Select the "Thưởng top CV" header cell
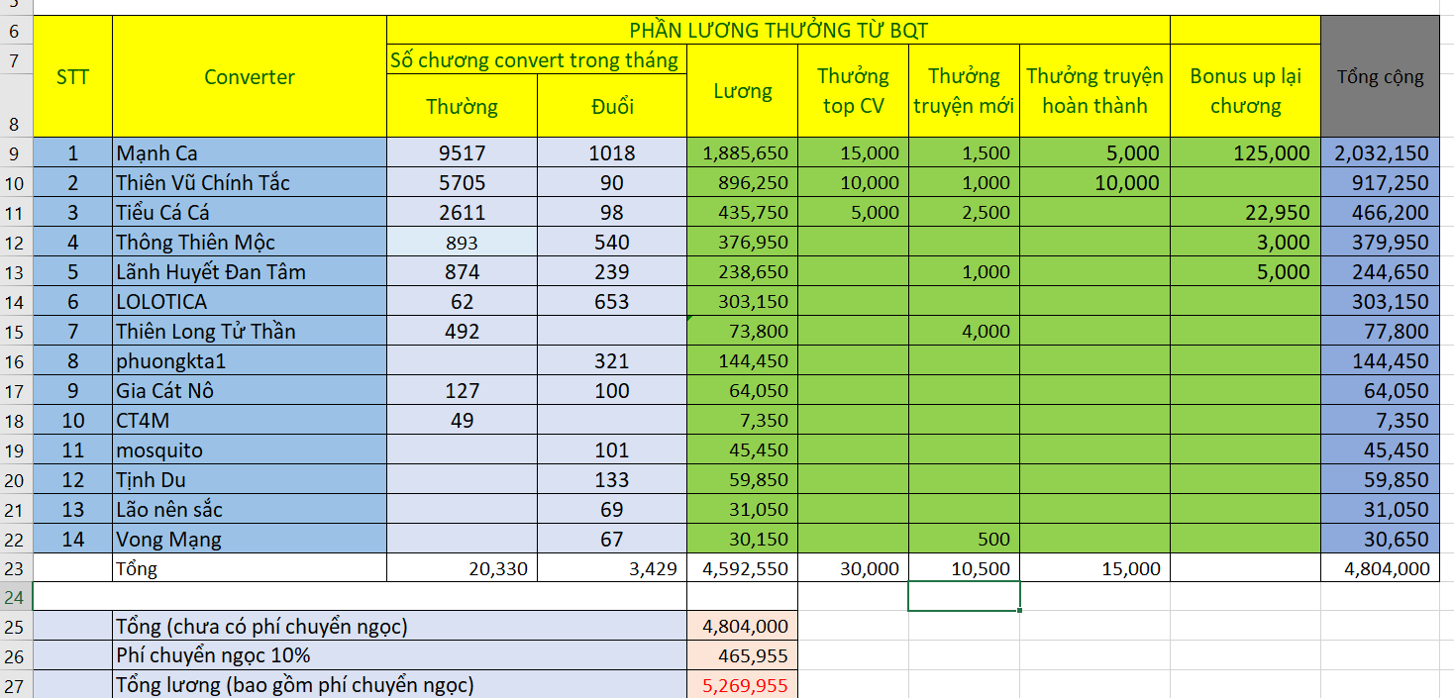Screen dimensions: 1454x698 853,91
